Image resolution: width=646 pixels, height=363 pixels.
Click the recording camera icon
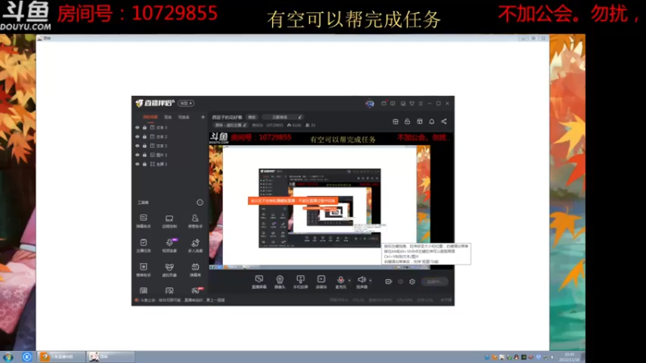point(388,282)
